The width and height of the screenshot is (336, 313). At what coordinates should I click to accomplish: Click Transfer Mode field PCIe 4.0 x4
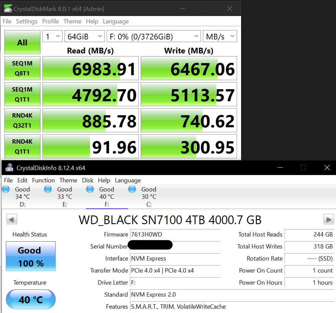coord(175,270)
